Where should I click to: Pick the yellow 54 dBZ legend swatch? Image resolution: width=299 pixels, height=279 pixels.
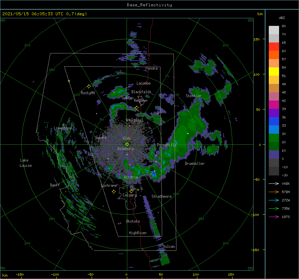tap(274, 71)
